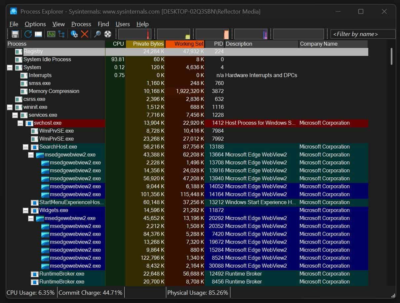This screenshot has height=303, width=400.
Task: Open process Properties gear icon
Action: coord(74,34)
